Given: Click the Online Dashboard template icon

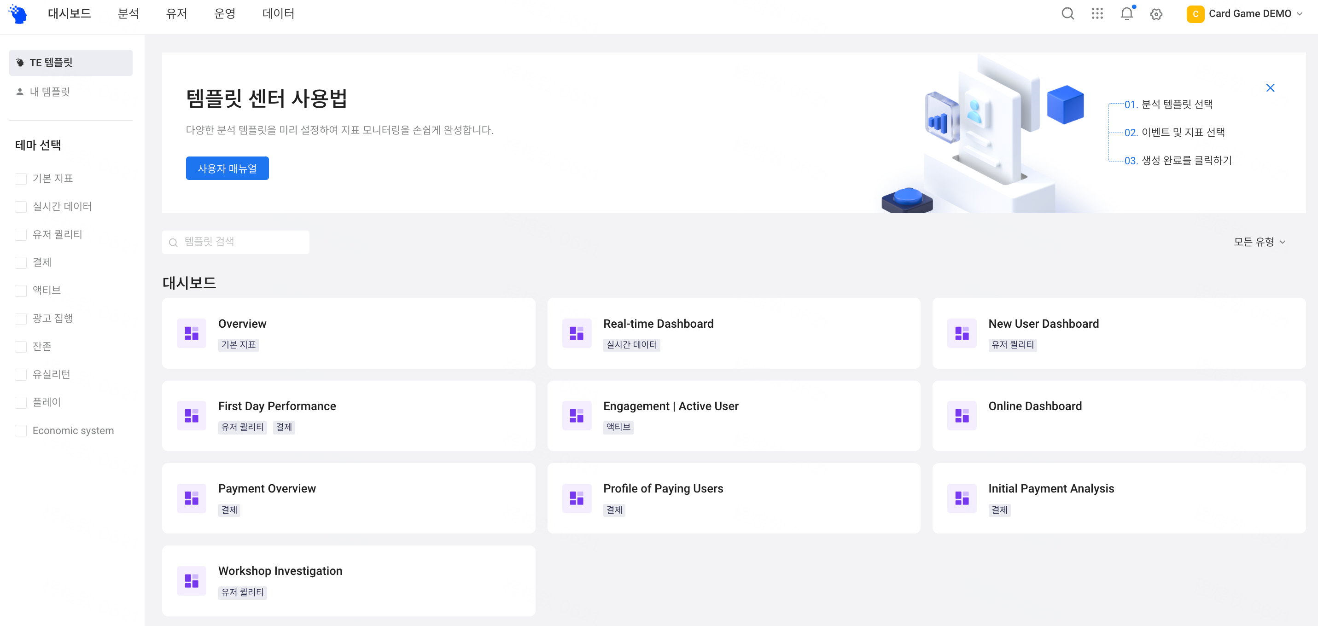Looking at the screenshot, I should pyautogui.click(x=962, y=416).
